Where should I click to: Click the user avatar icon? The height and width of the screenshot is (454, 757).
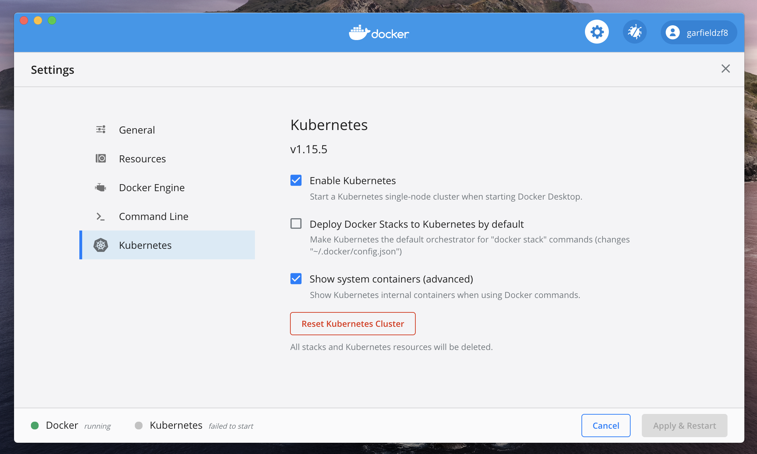pos(672,32)
